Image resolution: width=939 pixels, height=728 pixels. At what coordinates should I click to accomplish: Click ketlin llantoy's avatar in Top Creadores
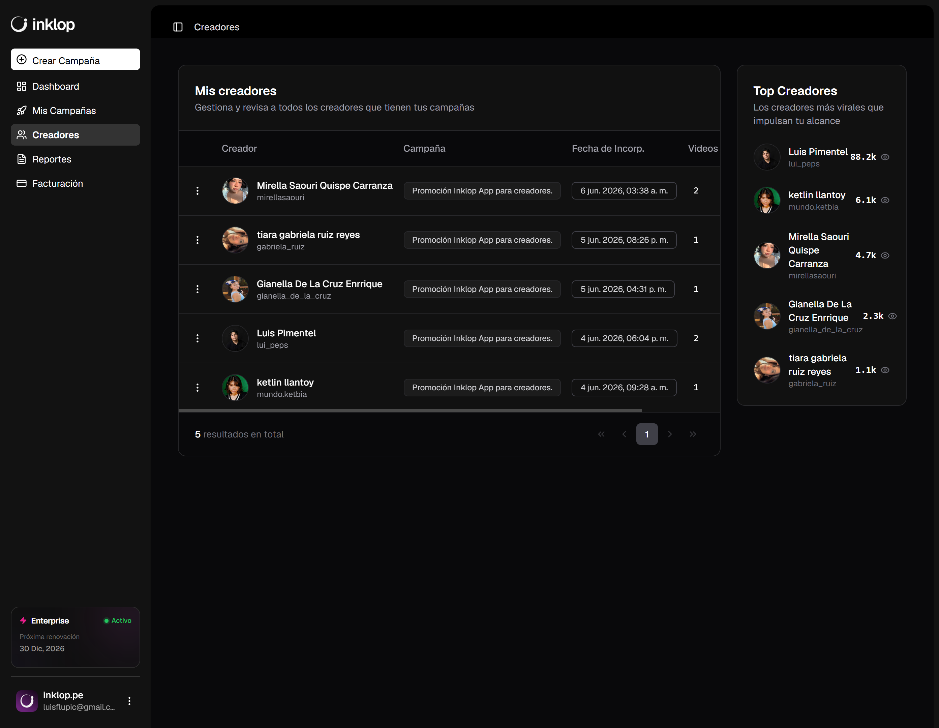[x=766, y=200]
